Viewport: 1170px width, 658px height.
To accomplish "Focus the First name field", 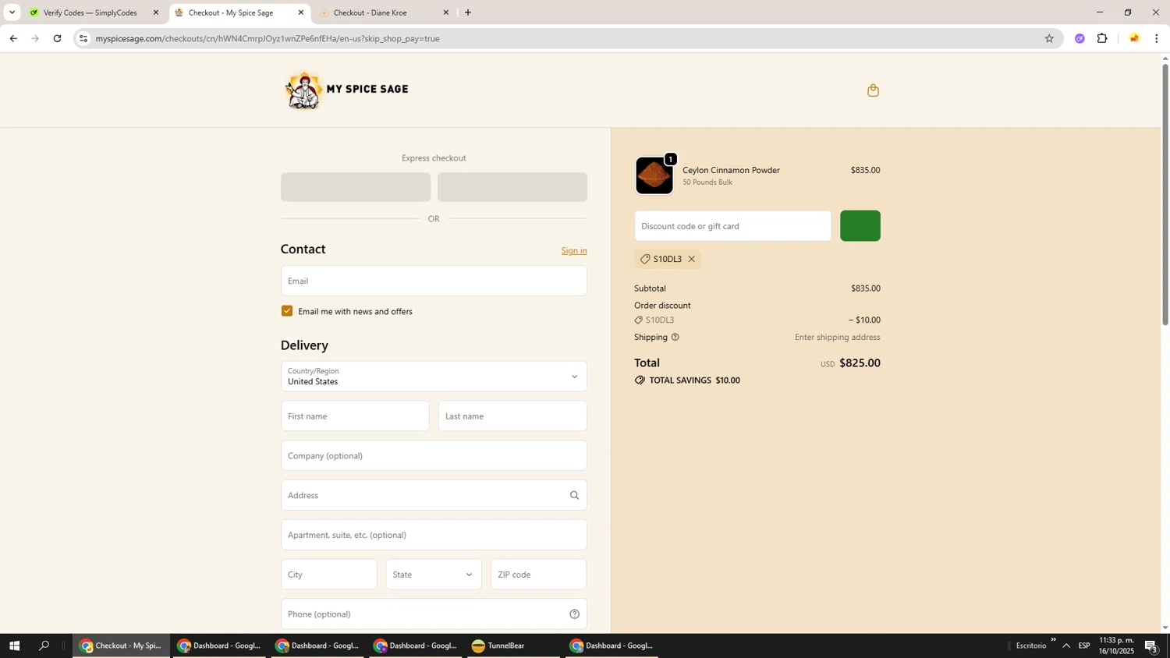I will coord(355,416).
